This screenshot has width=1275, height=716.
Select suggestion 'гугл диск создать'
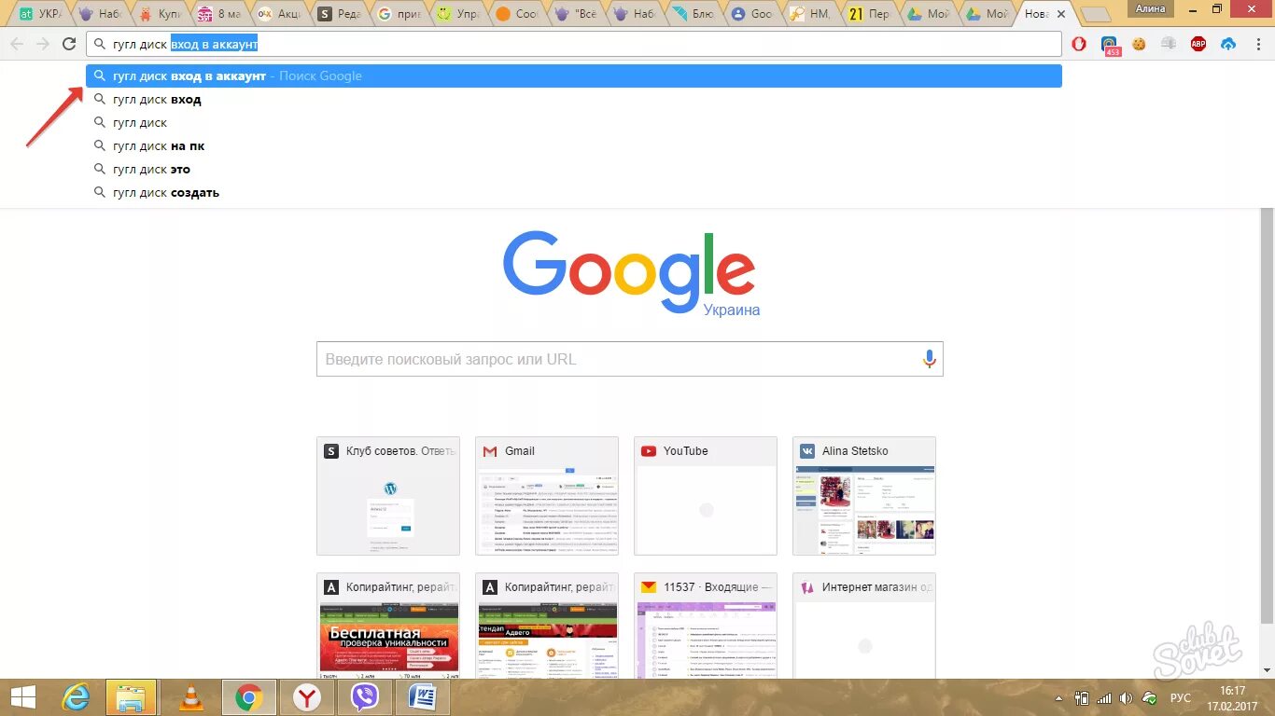tap(574, 193)
